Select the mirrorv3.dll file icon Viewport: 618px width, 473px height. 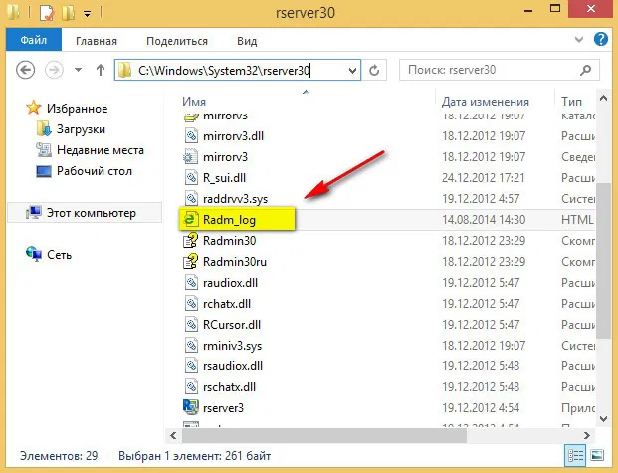(x=191, y=136)
